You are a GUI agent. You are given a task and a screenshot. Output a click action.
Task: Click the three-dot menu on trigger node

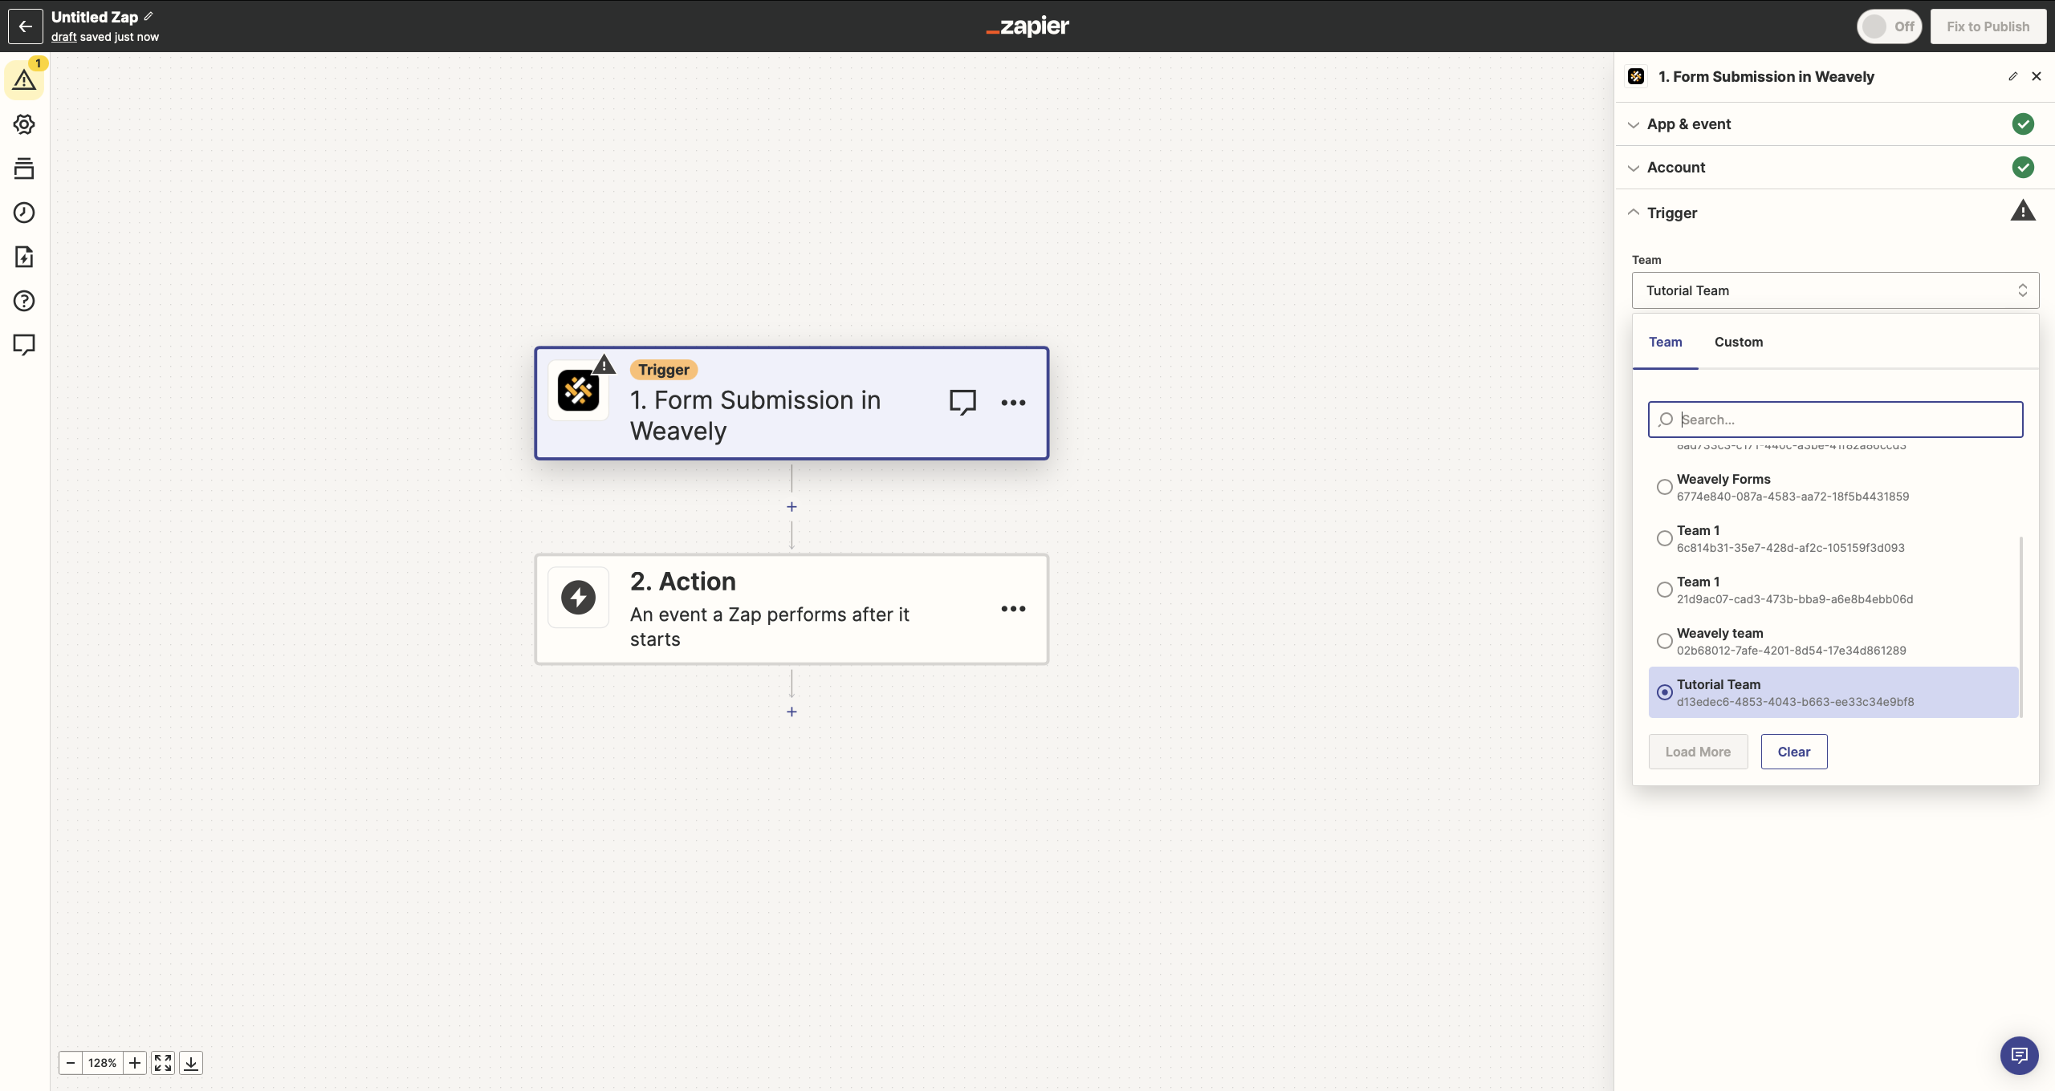point(1014,401)
